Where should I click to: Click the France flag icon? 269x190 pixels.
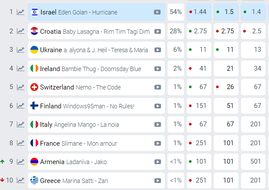34,143
